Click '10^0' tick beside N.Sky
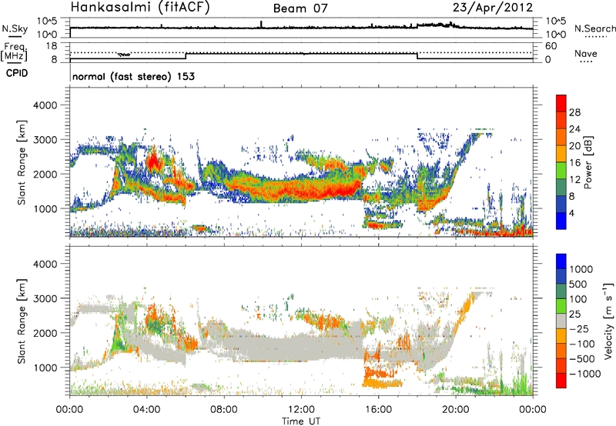 tap(47, 35)
